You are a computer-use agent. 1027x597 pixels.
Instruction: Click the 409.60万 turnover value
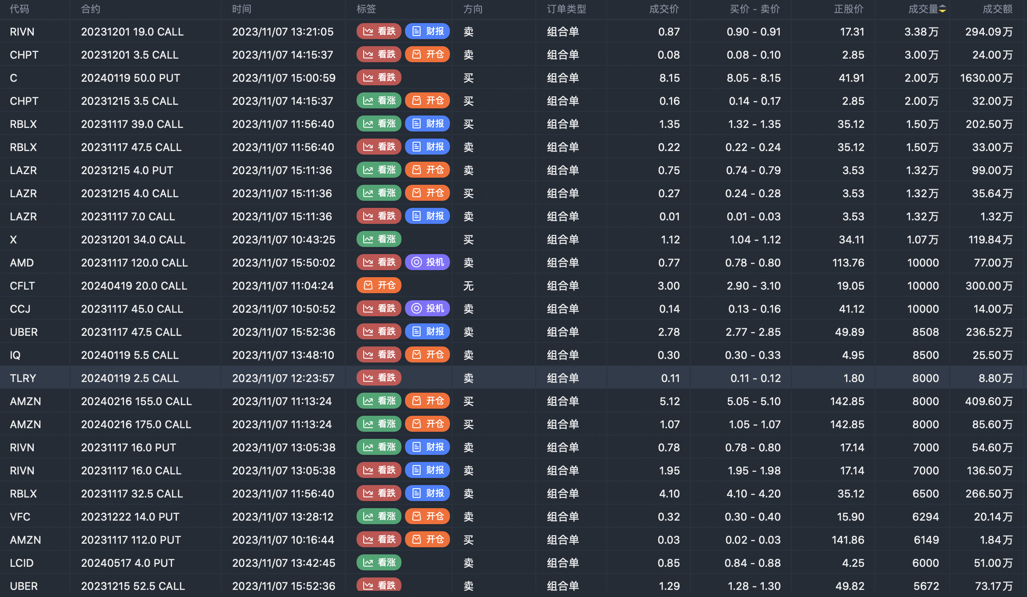coord(989,402)
